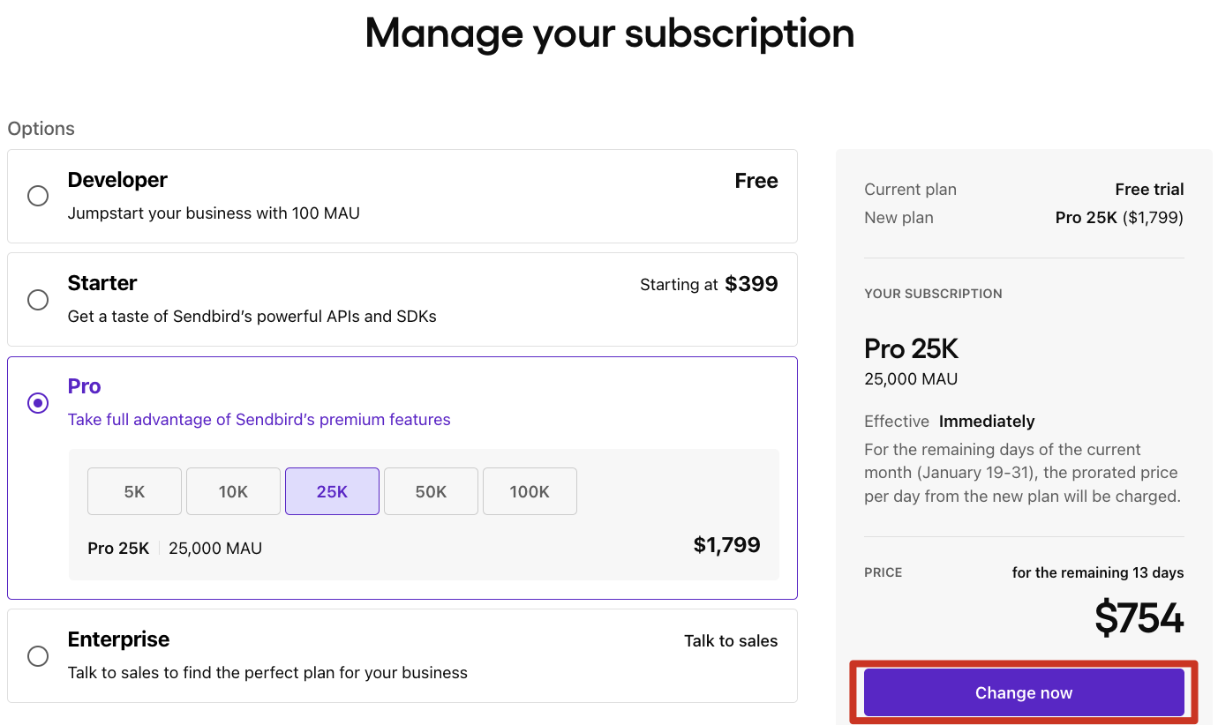Choose the 5K MAU tier
Screen dimensions: 1218x725
pos(134,491)
